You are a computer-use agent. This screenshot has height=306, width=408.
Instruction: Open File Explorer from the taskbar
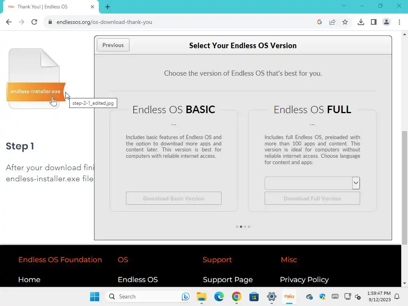pyautogui.click(x=201, y=296)
